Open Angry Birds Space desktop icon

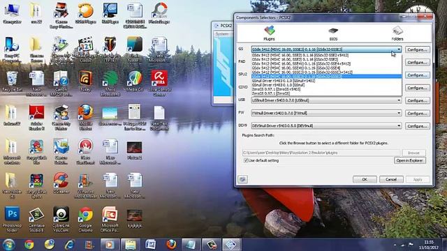coord(36,185)
